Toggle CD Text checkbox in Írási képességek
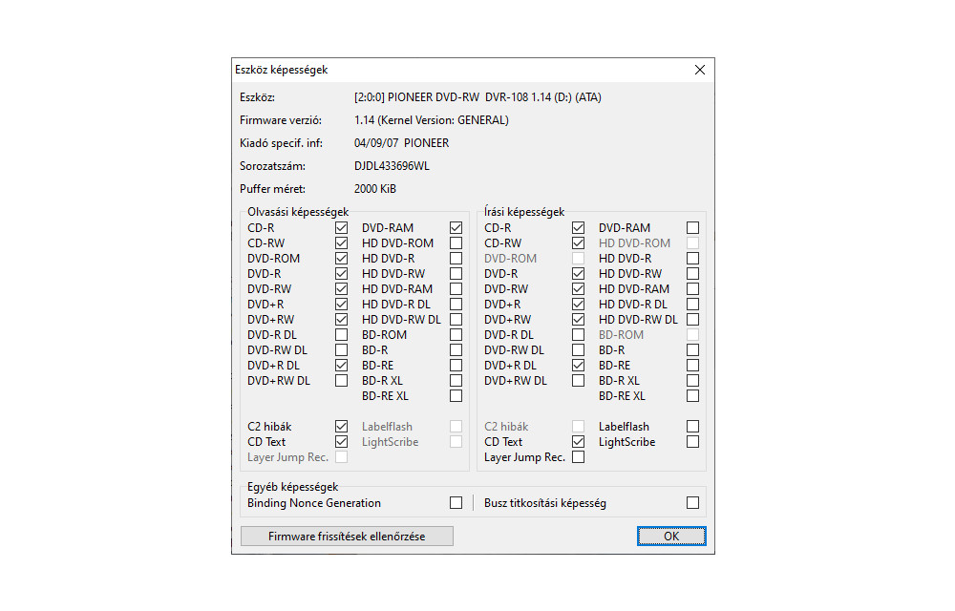The width and height of the screenshot is (955, 611). click(578, 442)
